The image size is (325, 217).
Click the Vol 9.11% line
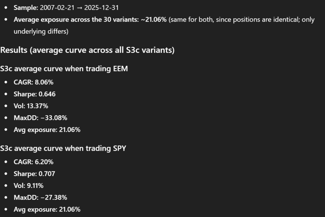29,186
